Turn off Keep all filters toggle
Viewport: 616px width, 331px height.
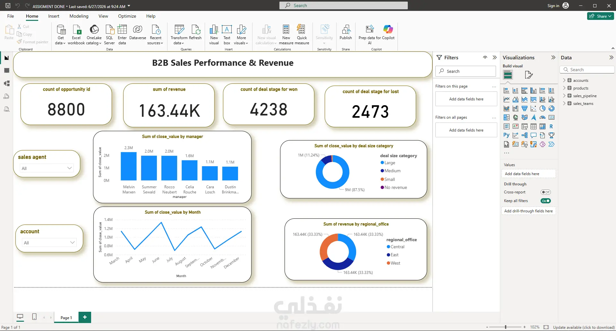[x=545, y=201]
